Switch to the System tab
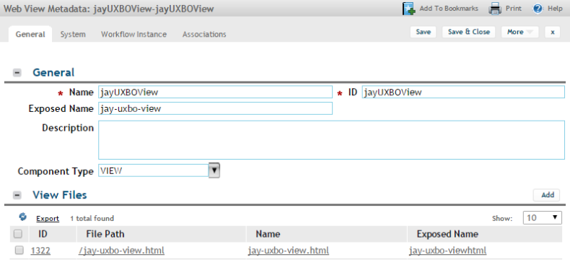 click(73, 34)
